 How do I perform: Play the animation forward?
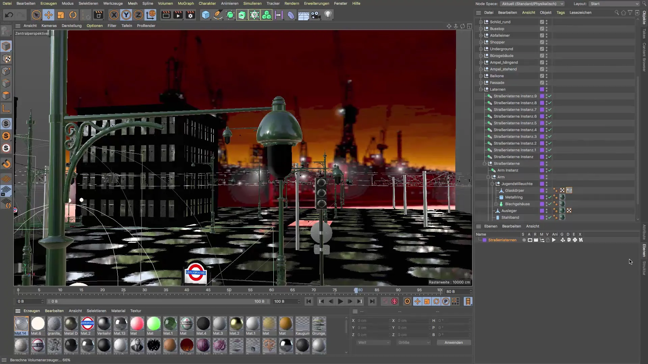[340, 301]
